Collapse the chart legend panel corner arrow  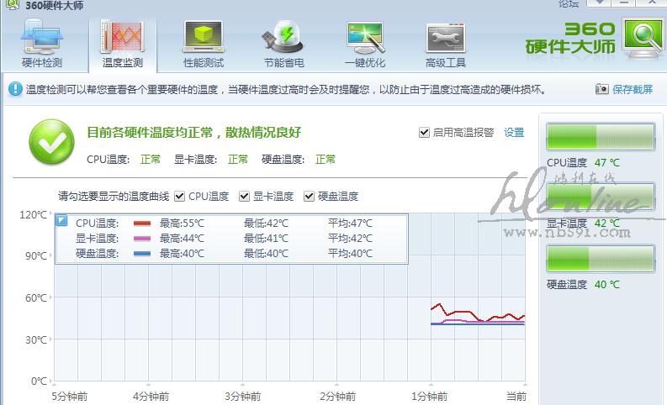click(x=61, y=220)
